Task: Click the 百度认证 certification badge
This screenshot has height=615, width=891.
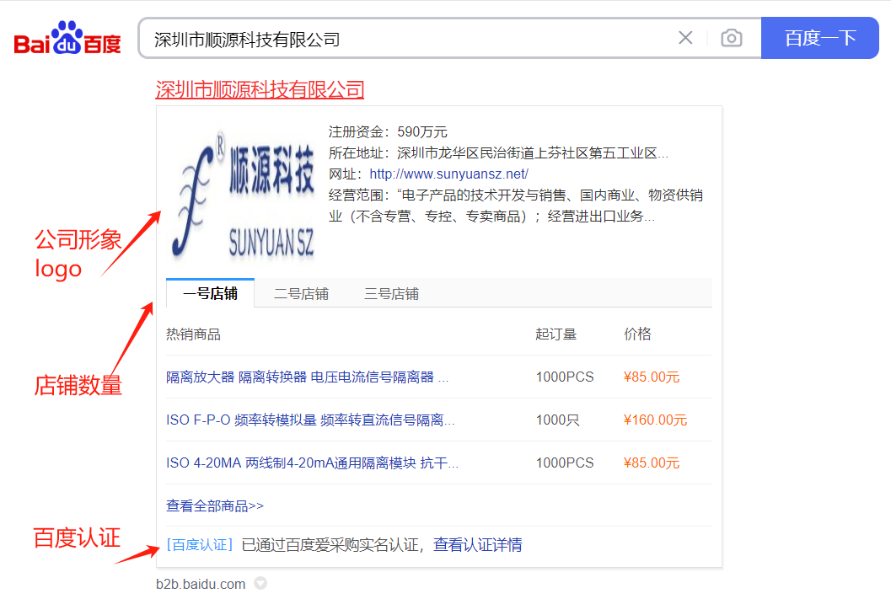Action: click(200, 545)
